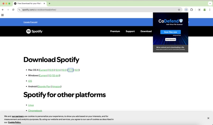Open the iOS download link
213x125 pixels.
click(x=30, y=81)
